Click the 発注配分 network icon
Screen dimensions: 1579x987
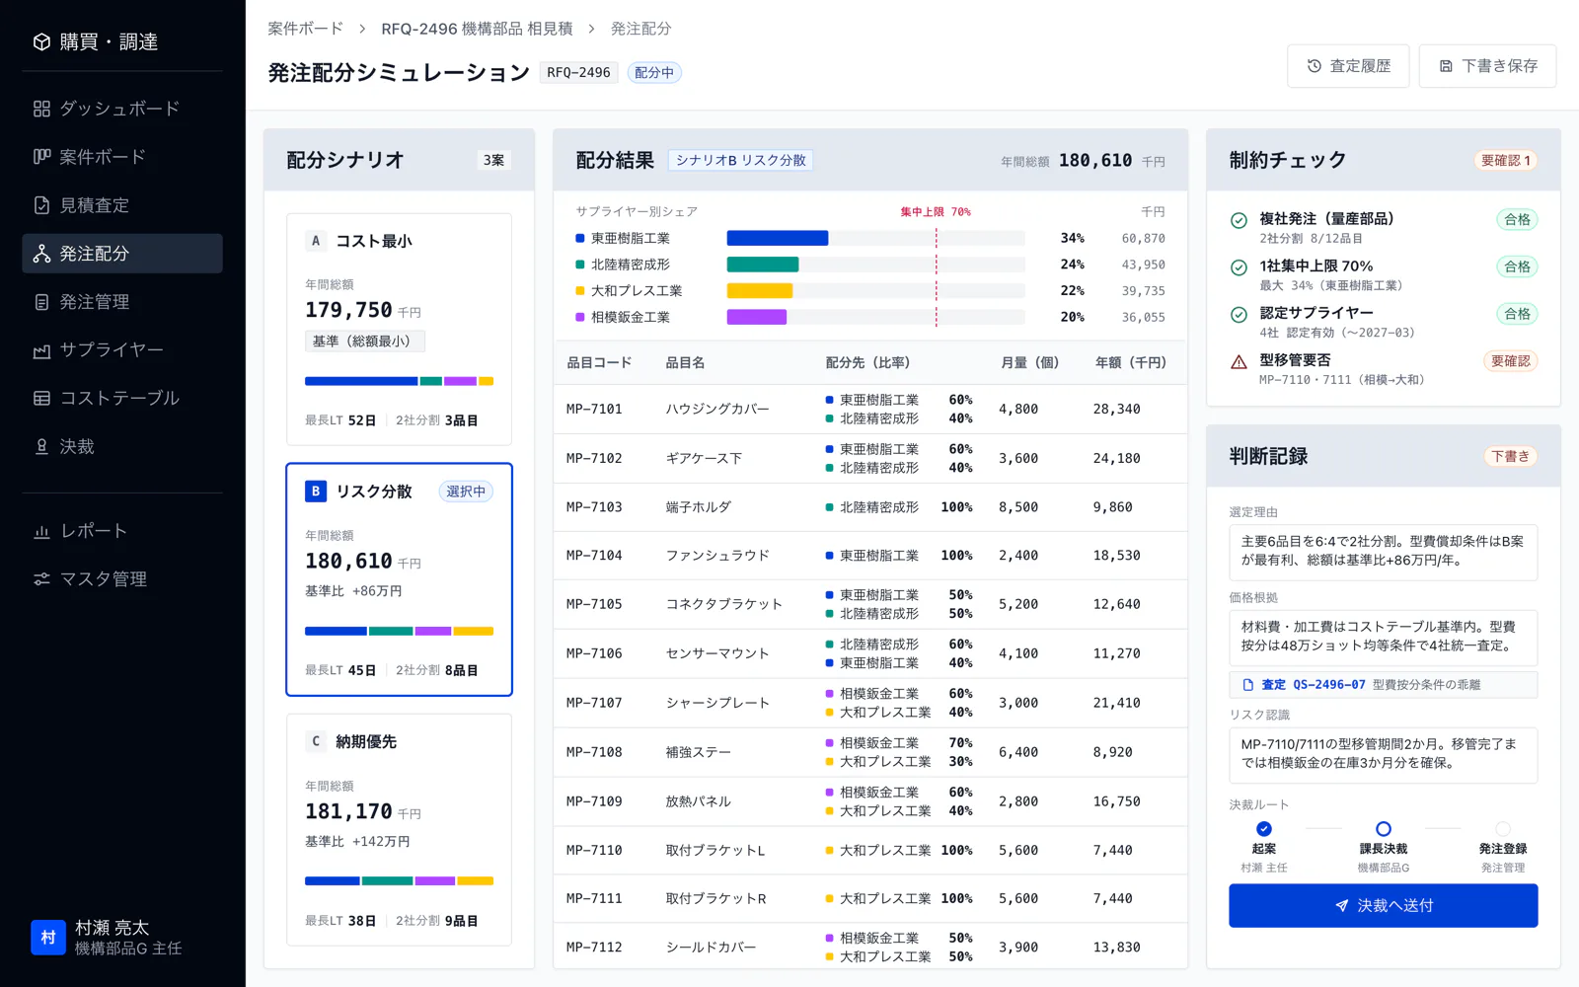tap(41, 254)
